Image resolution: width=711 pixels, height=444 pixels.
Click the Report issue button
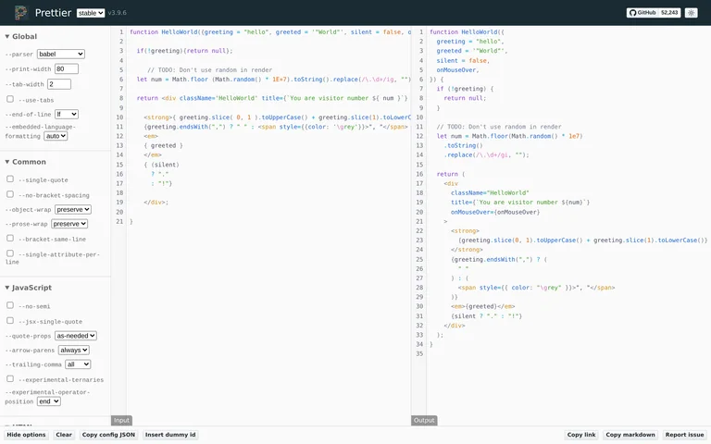685,435
